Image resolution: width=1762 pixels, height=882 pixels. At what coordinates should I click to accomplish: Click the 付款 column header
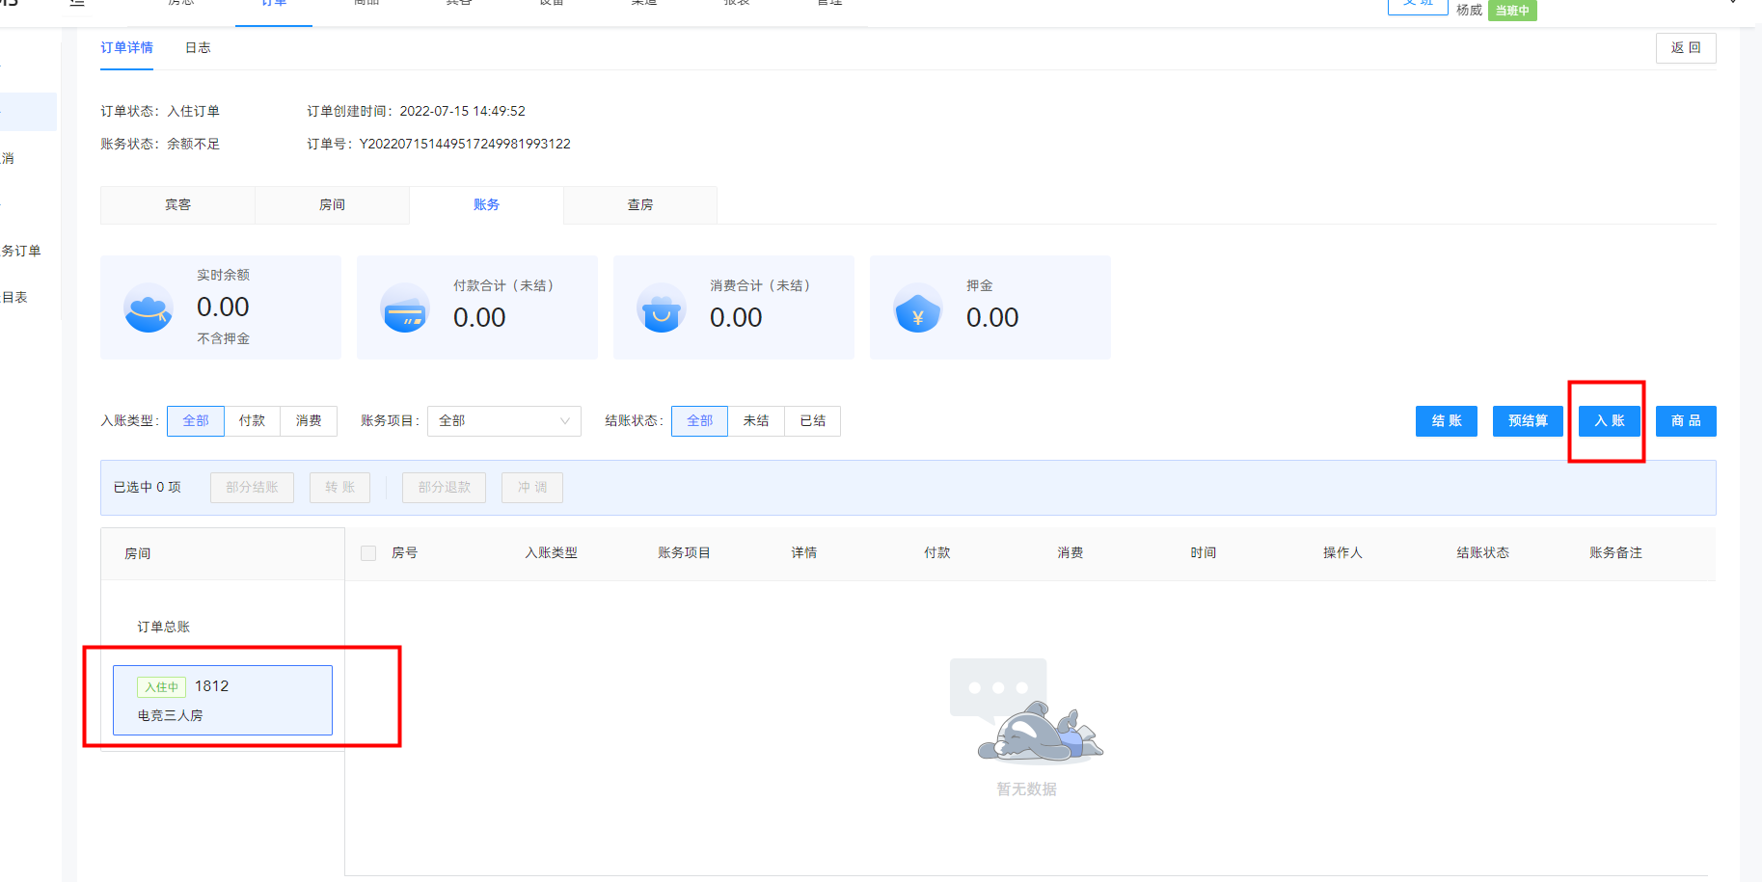pos(937,553)
